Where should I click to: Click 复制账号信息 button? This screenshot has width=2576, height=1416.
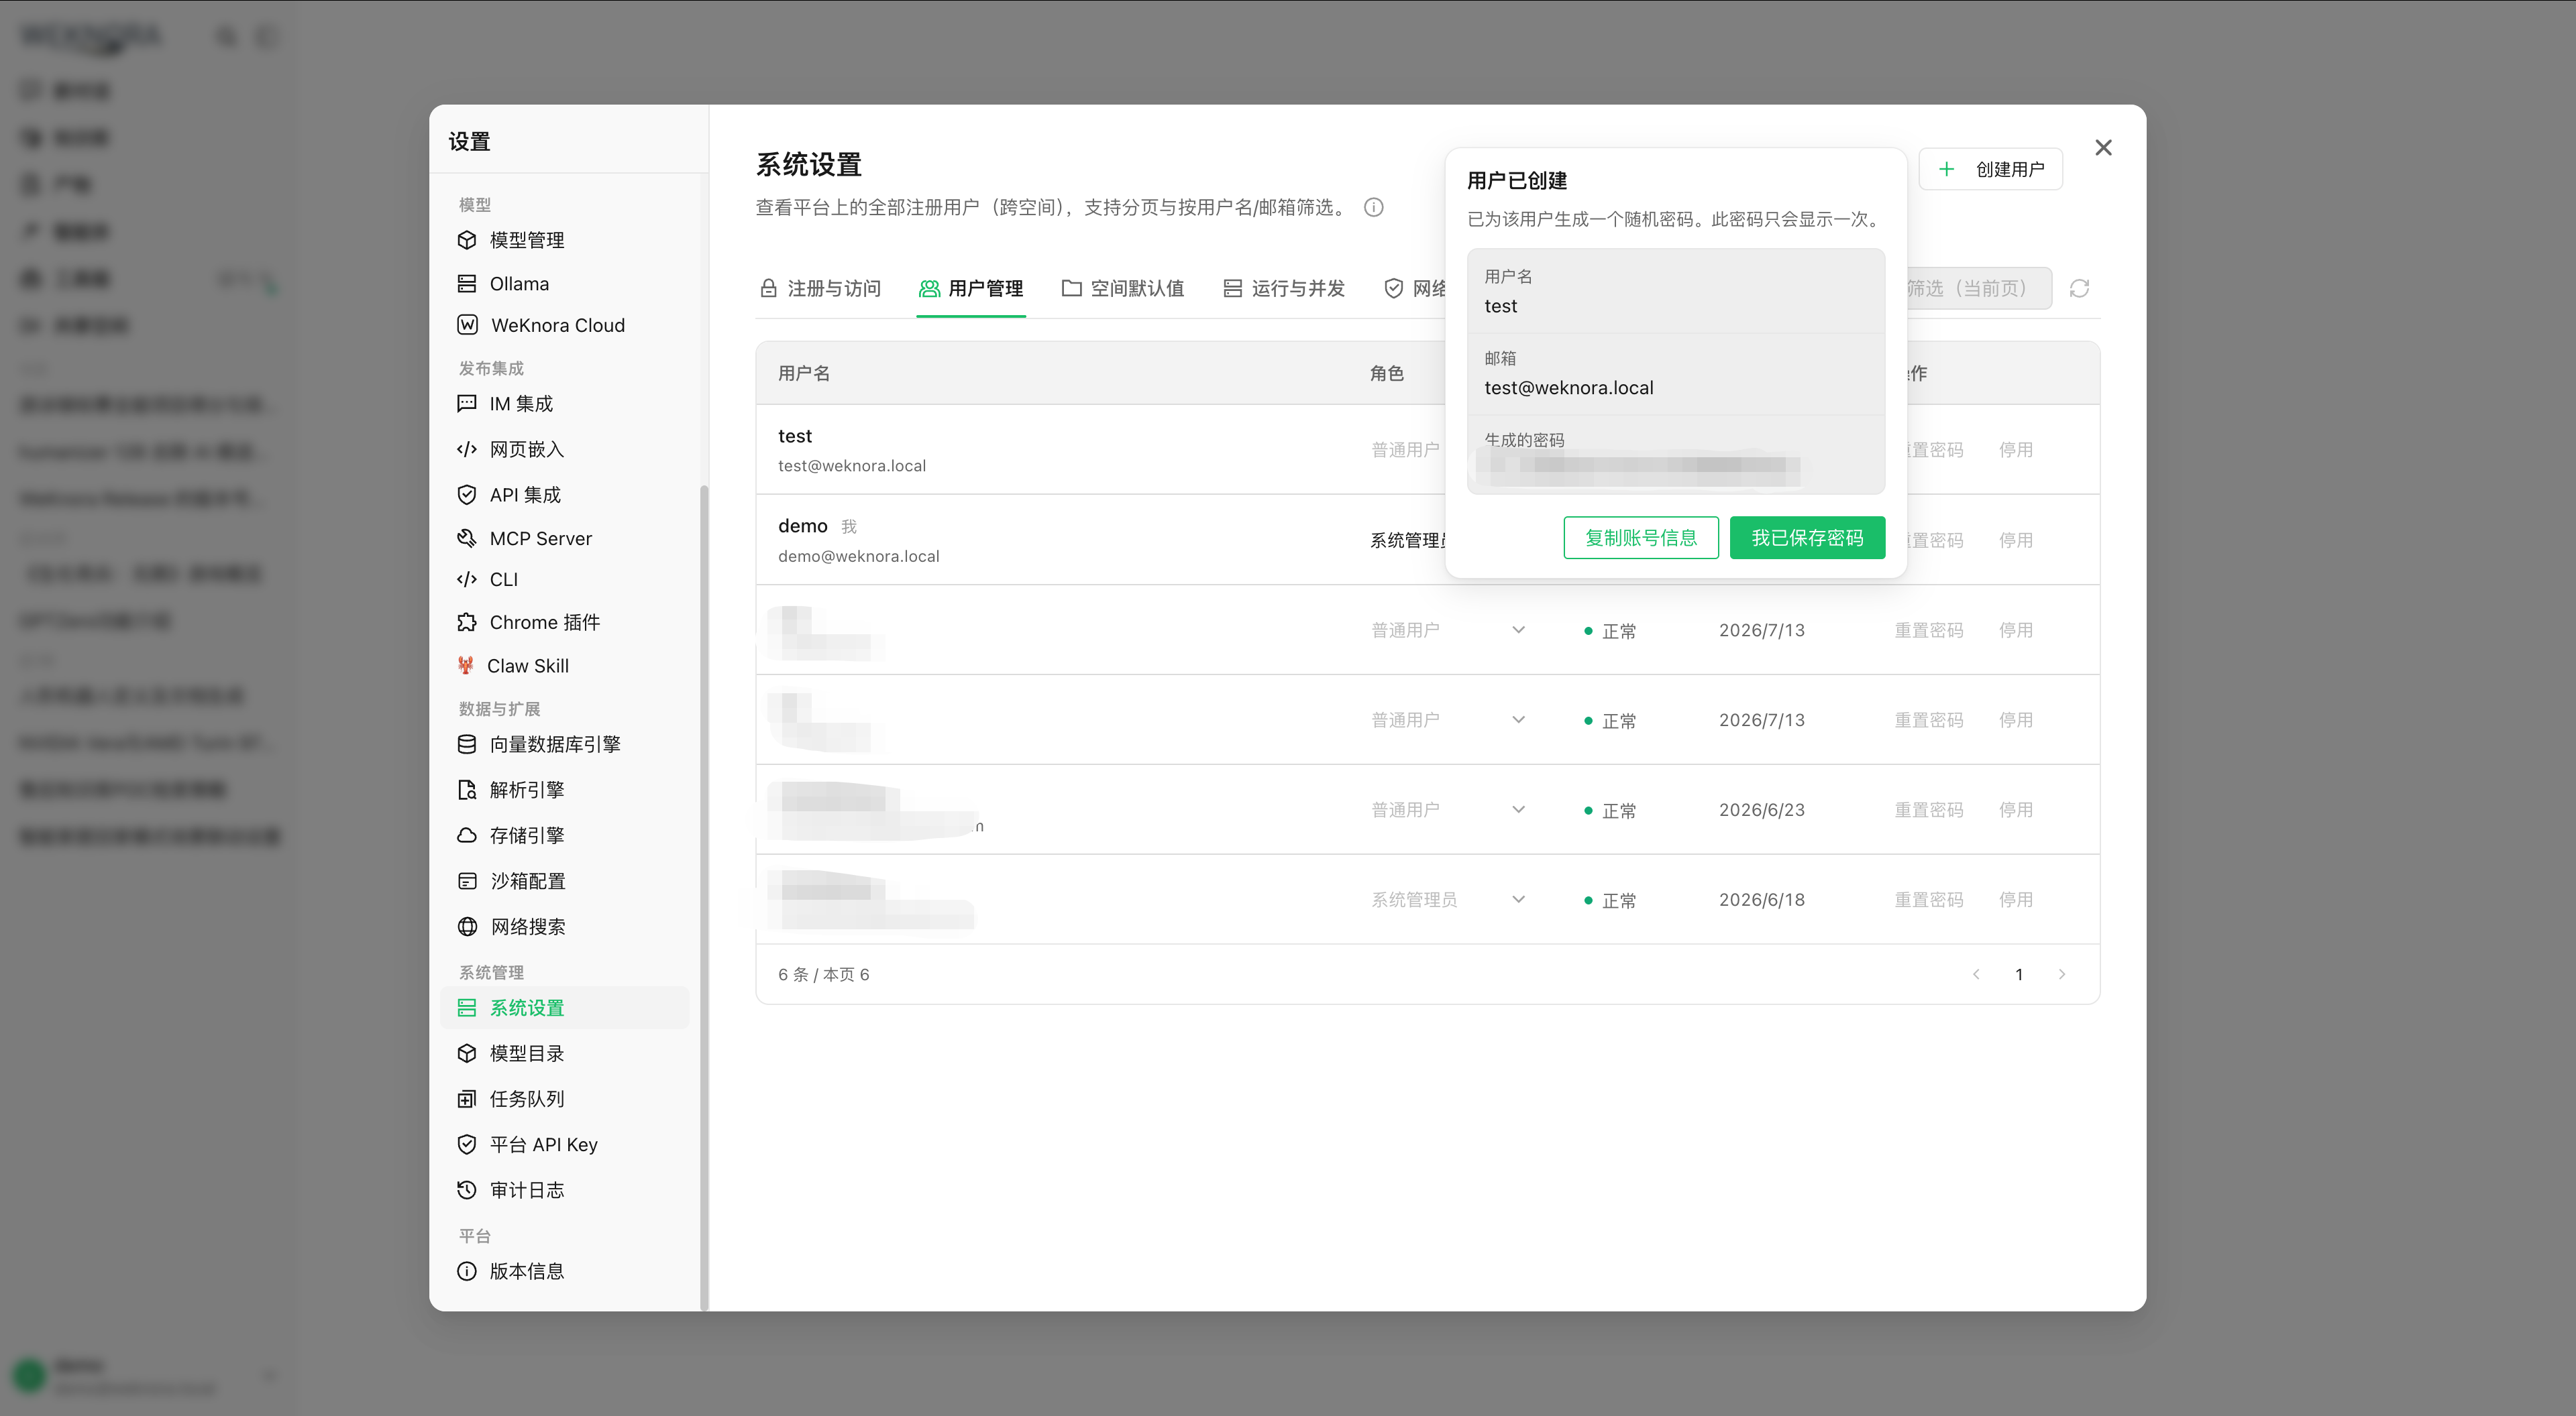(1641, 538)
